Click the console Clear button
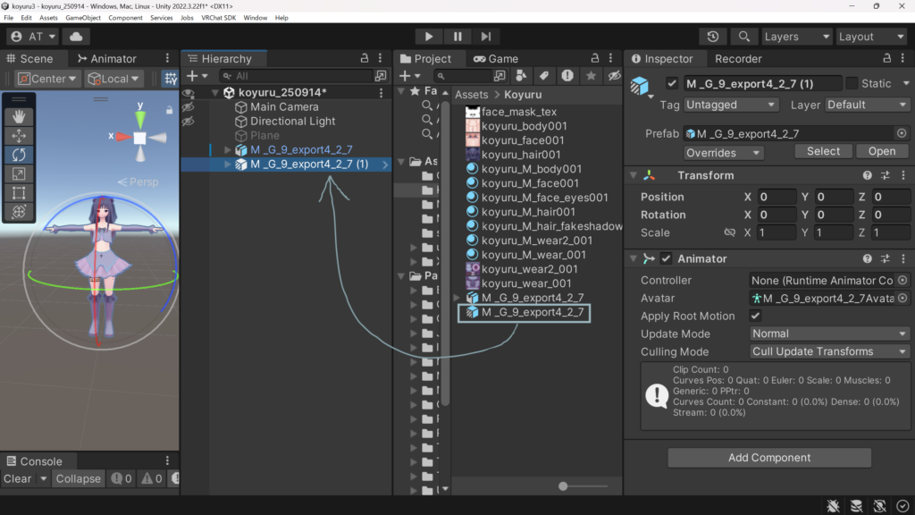This screenshot has width=915, height=515. pos(18,479)
